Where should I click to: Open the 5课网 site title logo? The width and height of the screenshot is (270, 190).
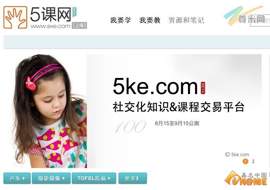click(51, 14)
